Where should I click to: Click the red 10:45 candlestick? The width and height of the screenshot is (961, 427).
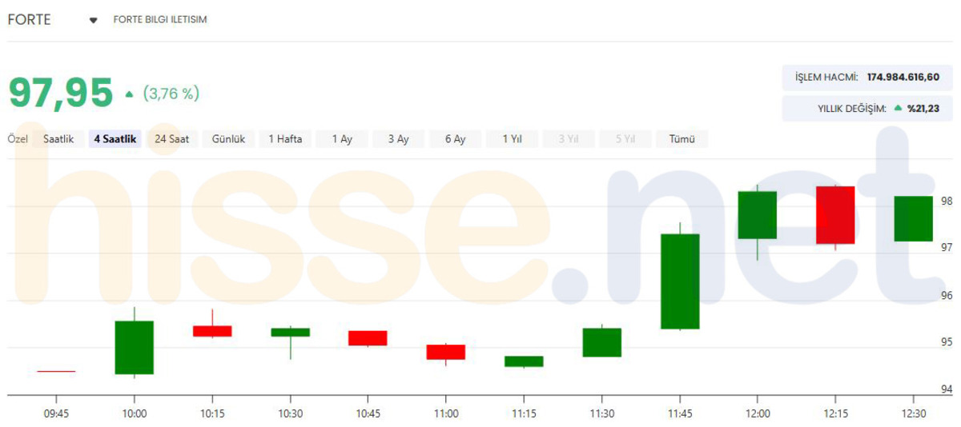point(368,338)
